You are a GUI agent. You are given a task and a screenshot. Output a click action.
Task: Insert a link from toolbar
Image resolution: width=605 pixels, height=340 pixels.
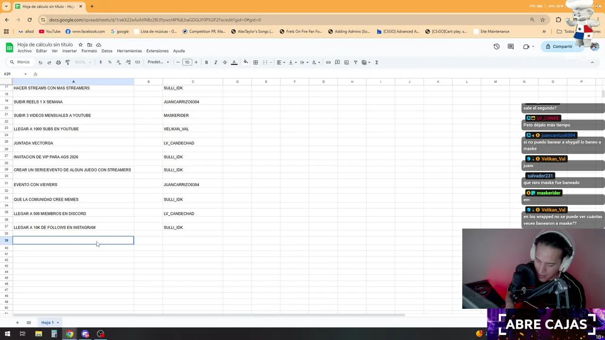coord(328,62)
